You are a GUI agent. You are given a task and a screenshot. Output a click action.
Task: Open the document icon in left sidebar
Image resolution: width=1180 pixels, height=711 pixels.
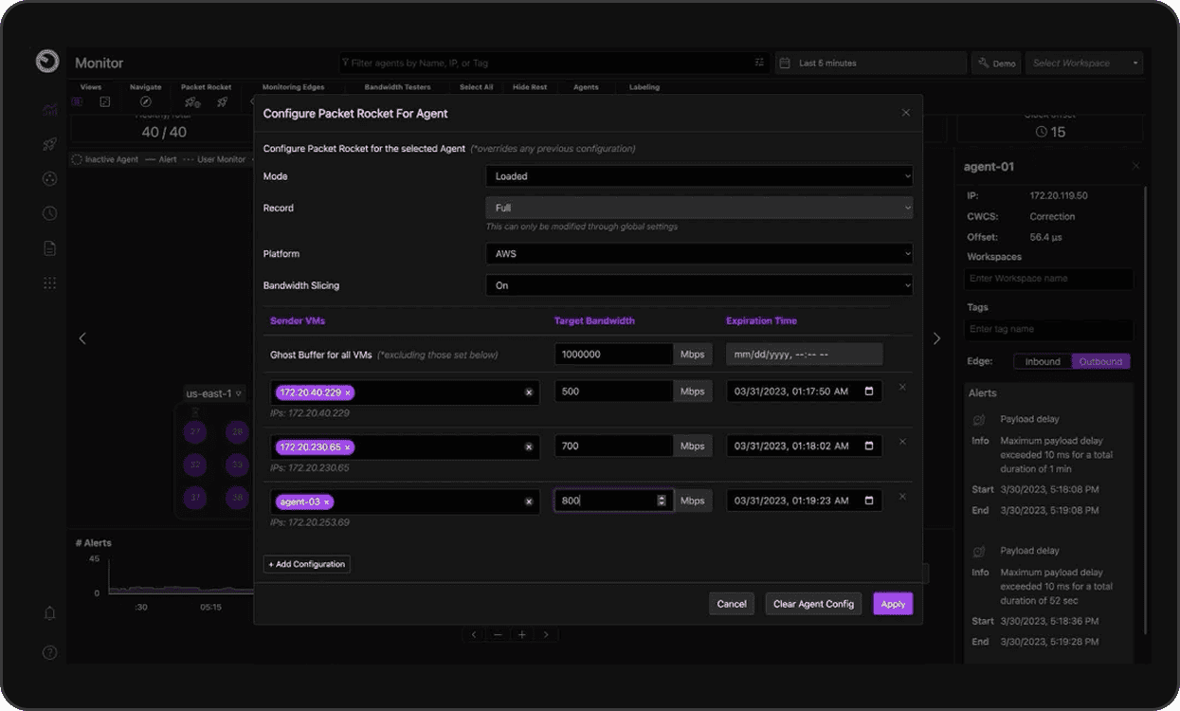coord(50,248)
